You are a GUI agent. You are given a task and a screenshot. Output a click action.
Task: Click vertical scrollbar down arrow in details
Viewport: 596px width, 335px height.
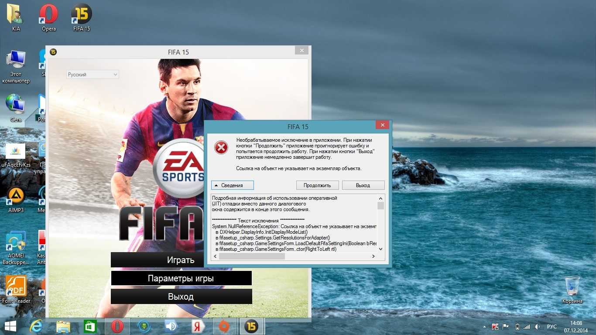(381, 249)
